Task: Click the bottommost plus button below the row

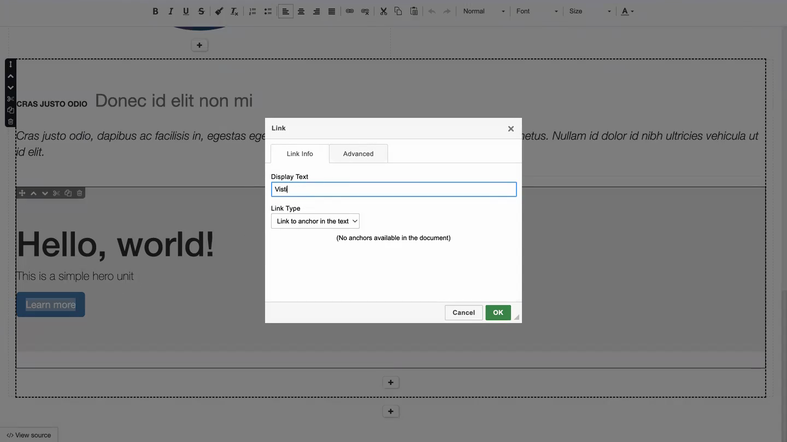Action: [391, 411]
